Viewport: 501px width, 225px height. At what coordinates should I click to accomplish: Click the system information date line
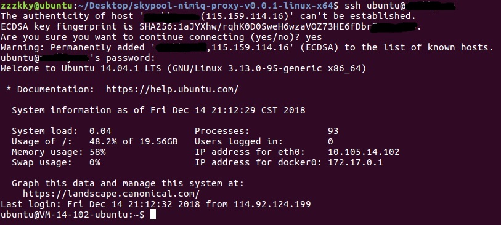[x=158, y=110]
